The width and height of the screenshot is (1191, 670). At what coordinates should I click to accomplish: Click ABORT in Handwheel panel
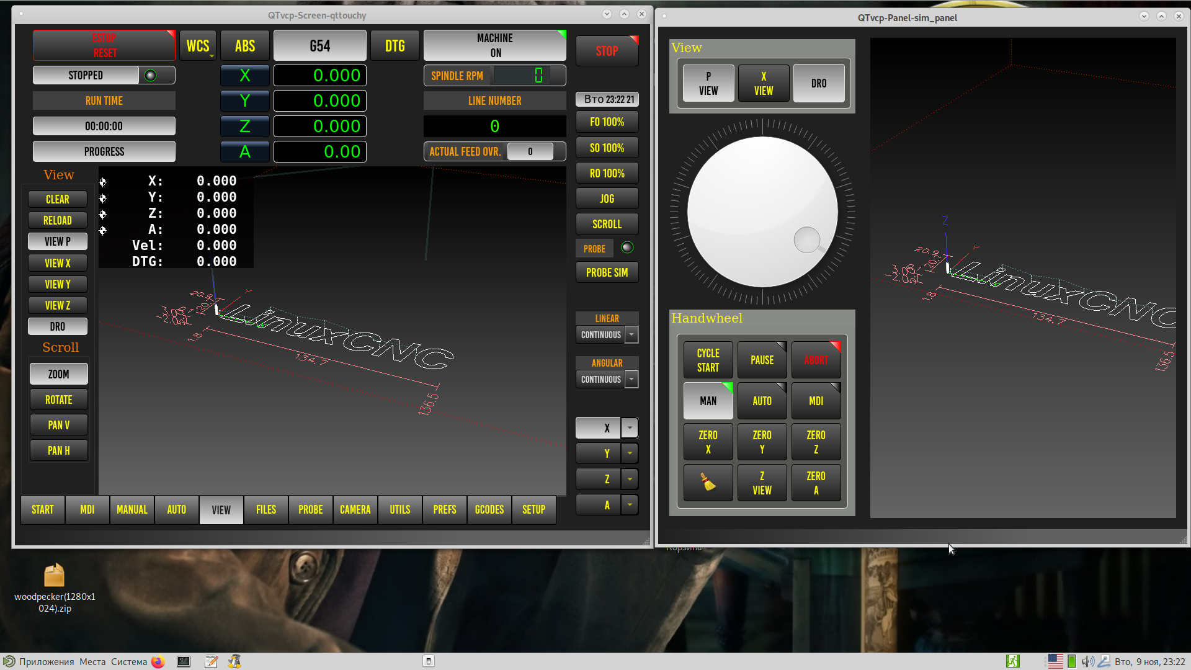[x=816, y=360]
